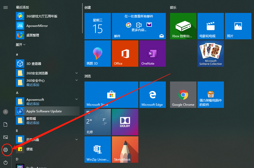Open the calendar tile showing 星期三 15
This screenshot has width=254, height=168.
[98, 26]
